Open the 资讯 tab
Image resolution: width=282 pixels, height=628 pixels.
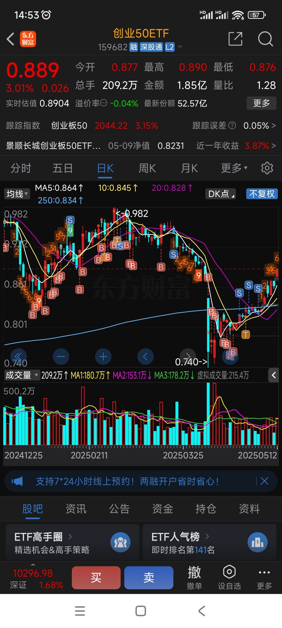pyautogui.click(x=76, y=509)
